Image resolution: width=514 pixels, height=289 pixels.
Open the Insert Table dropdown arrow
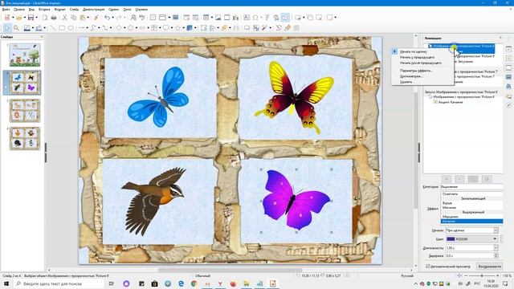click(x=211, y=18)
